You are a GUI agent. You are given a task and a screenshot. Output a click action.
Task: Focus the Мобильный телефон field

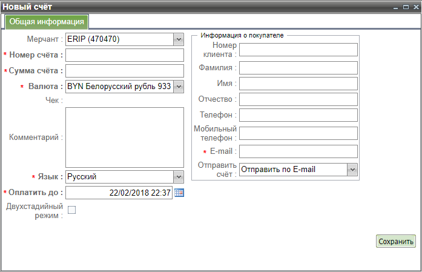coord(298,133)
